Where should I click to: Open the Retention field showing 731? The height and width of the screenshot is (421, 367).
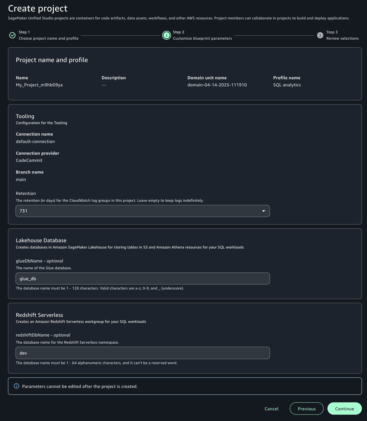(x=142, y=211)
